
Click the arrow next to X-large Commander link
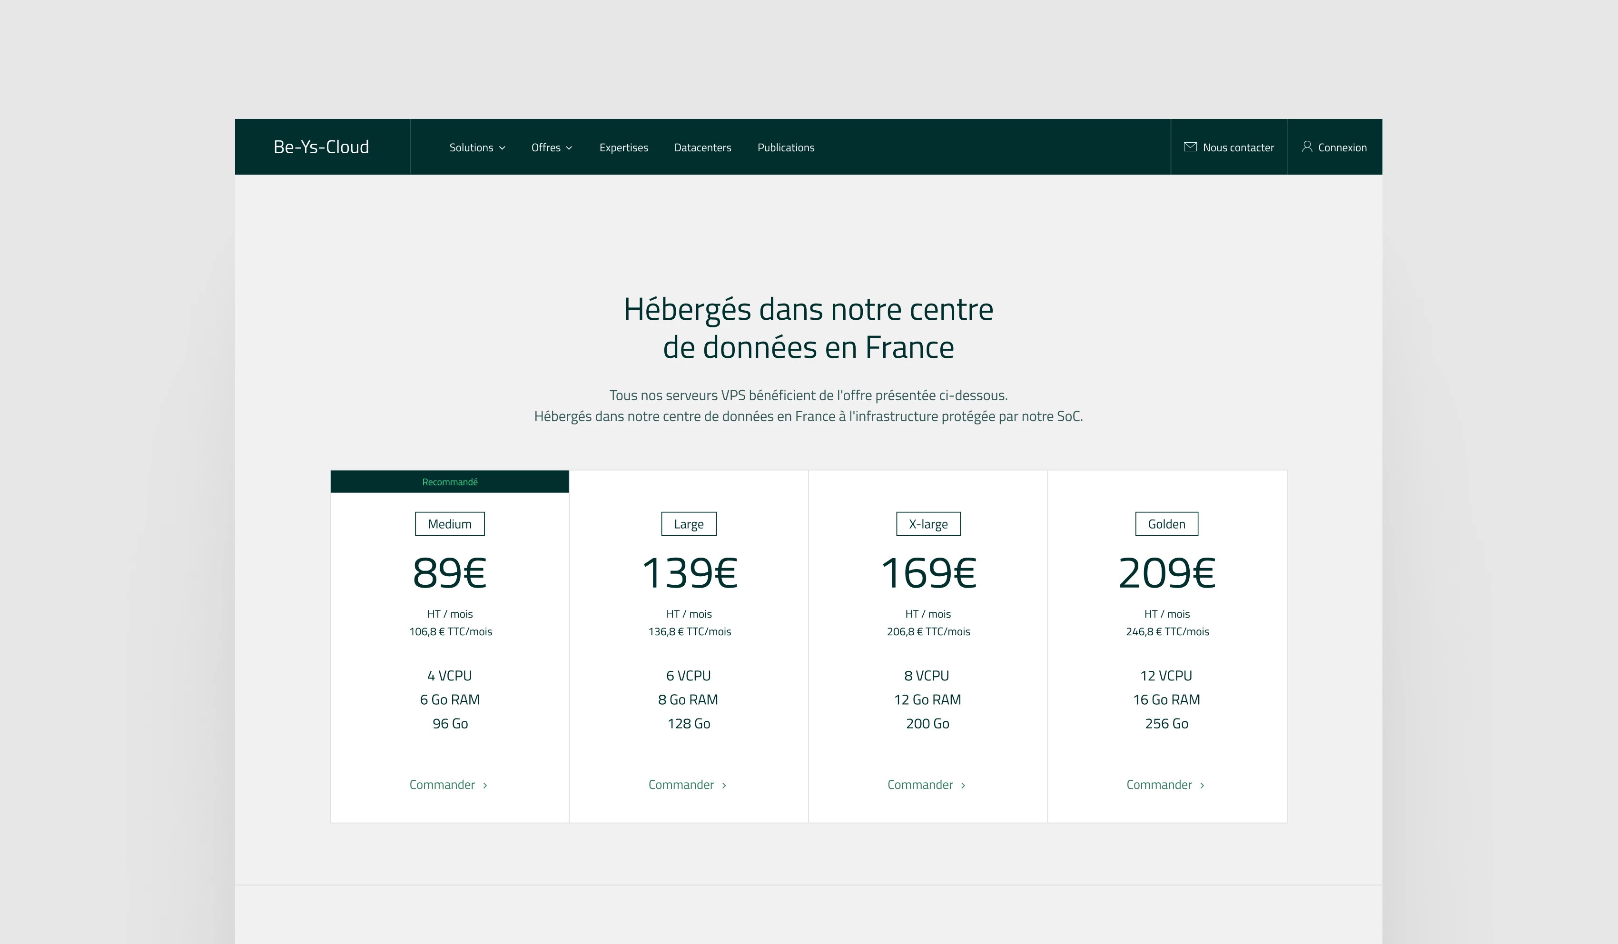coord(965,785)
